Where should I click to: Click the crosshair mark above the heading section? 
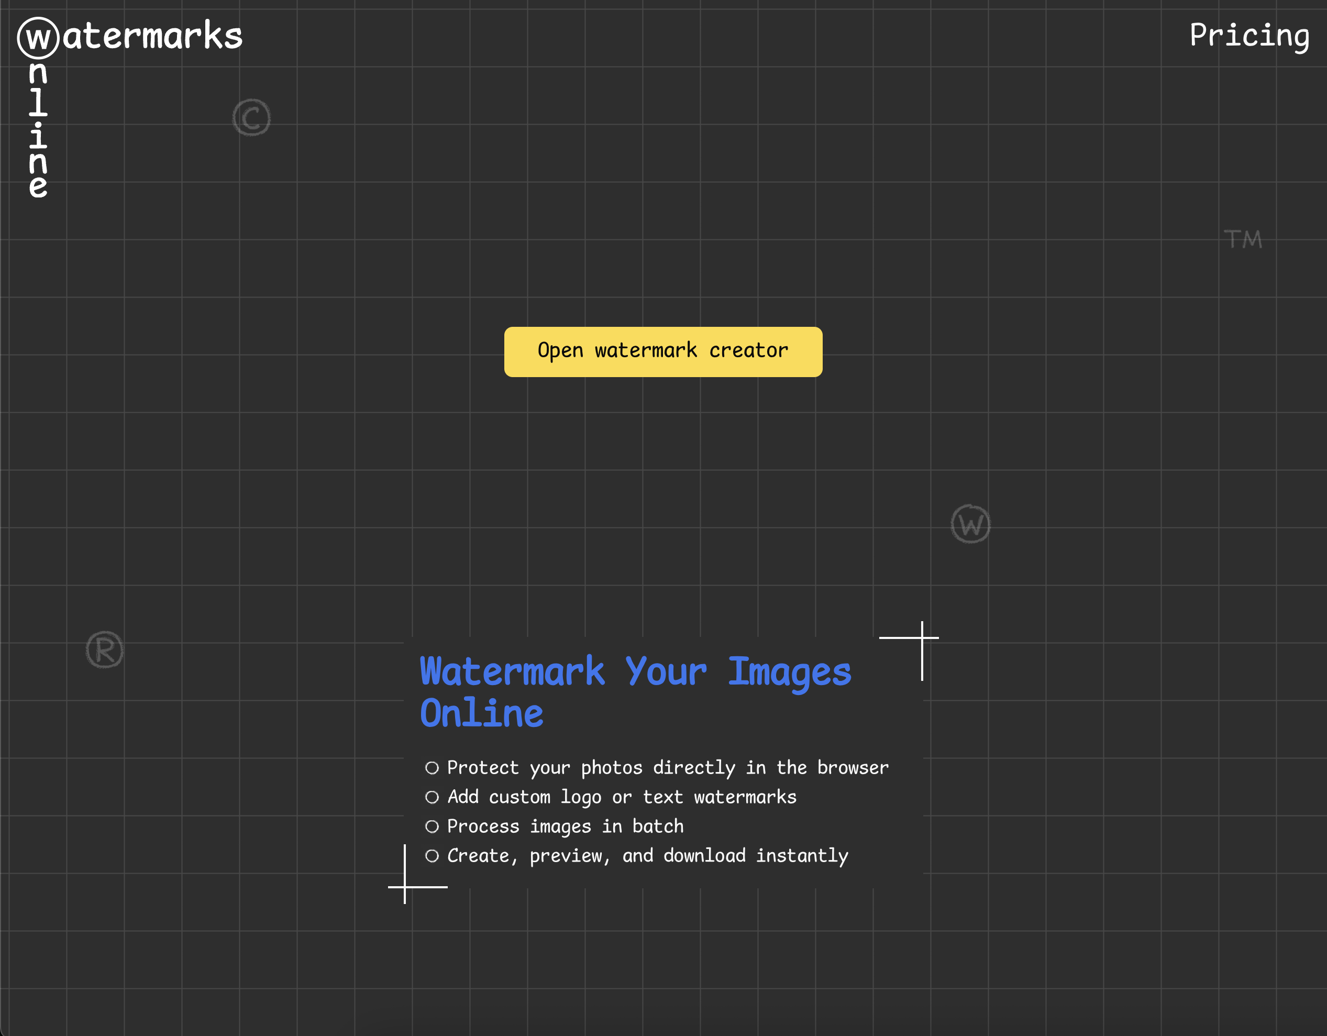[921, 637]
